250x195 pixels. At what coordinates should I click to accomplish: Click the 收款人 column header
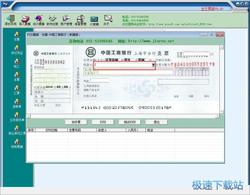pos(111,130)
